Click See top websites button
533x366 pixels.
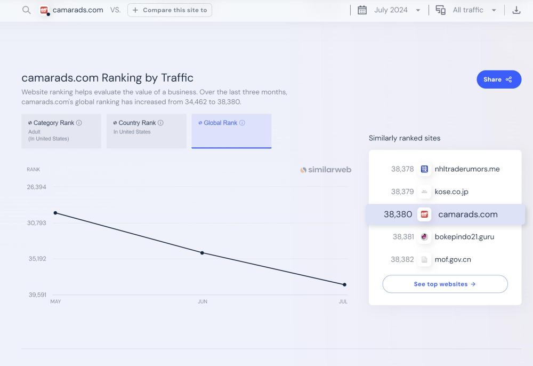(445, 284)
